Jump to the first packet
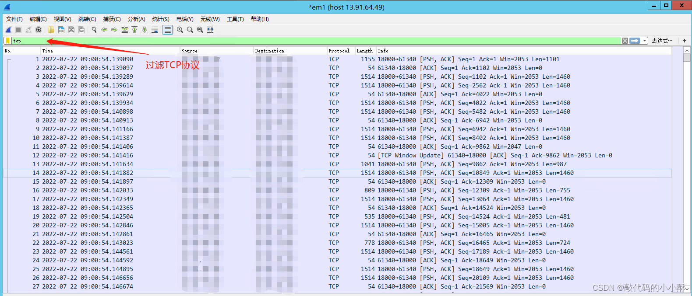This screenshot has width=692, height=296. tap(134, 30)
